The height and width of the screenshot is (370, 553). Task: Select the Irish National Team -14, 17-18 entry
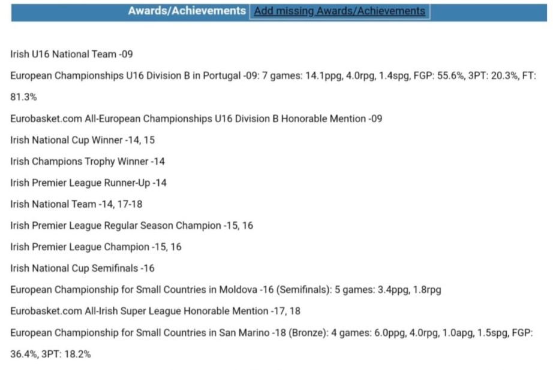(76, 204)
